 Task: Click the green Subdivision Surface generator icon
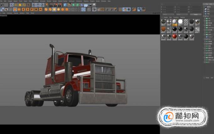tap(73, 5)
